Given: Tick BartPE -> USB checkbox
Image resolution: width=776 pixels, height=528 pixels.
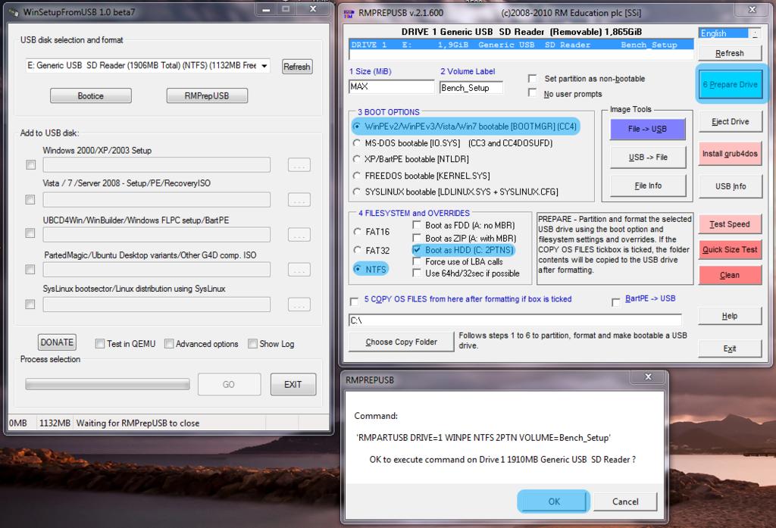Looking at the screenshot, I should click(615, 301).
